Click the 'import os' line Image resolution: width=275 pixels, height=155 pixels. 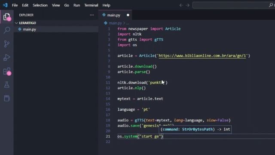click(x=127, y=45)
